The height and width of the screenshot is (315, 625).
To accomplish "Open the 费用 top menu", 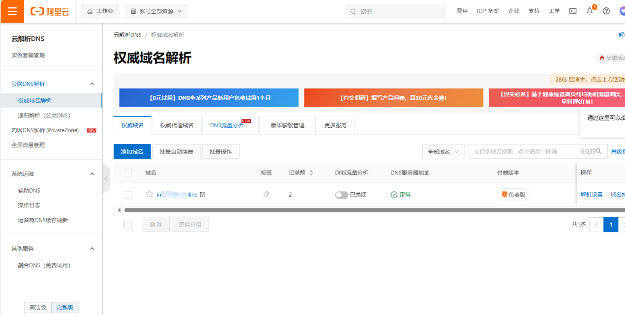I will coord(462,11).
